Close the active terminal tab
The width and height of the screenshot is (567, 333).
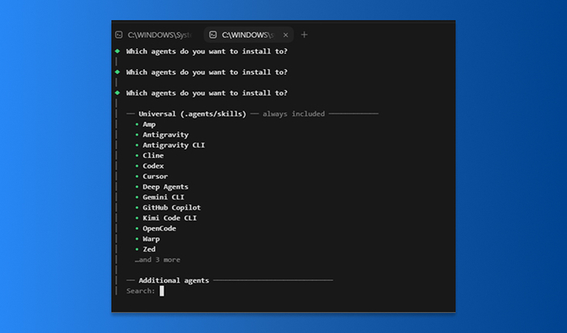286,35
